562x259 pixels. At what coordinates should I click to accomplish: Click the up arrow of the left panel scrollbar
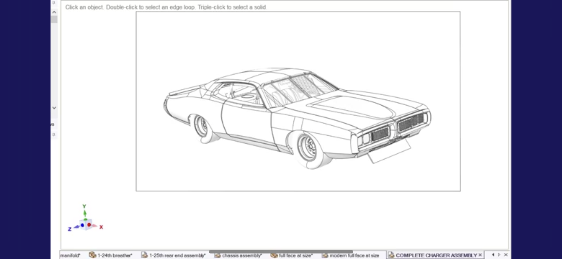[x=54, y=12]
